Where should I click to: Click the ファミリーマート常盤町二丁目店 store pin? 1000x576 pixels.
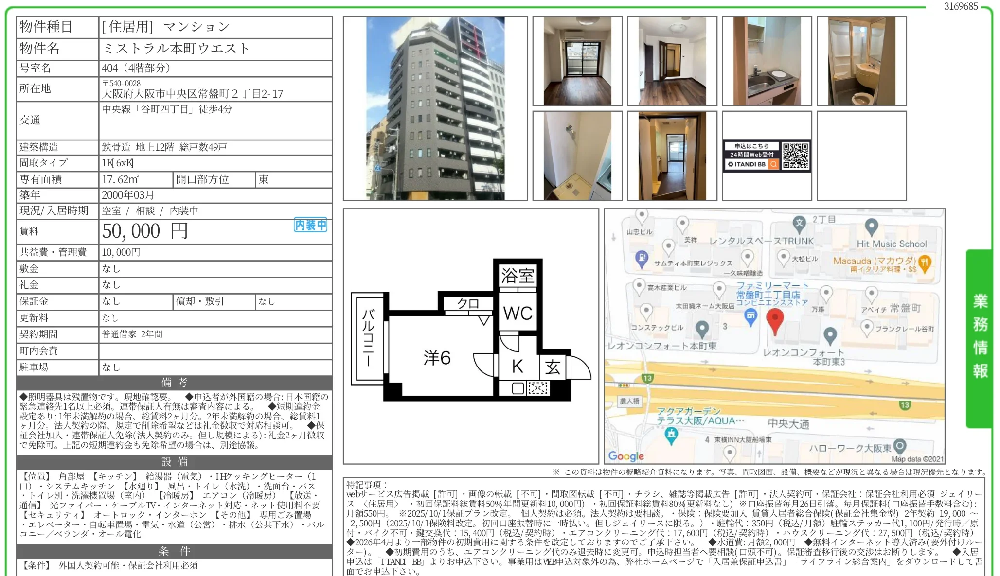click(751, 314)
